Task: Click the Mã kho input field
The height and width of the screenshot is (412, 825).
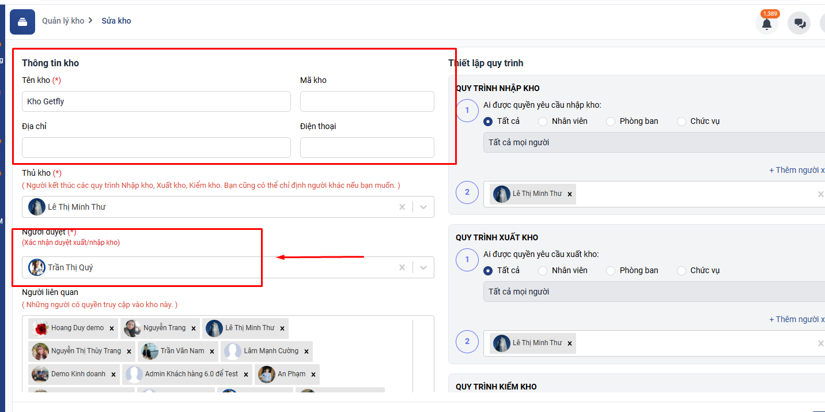Action: tap(367, 101)
